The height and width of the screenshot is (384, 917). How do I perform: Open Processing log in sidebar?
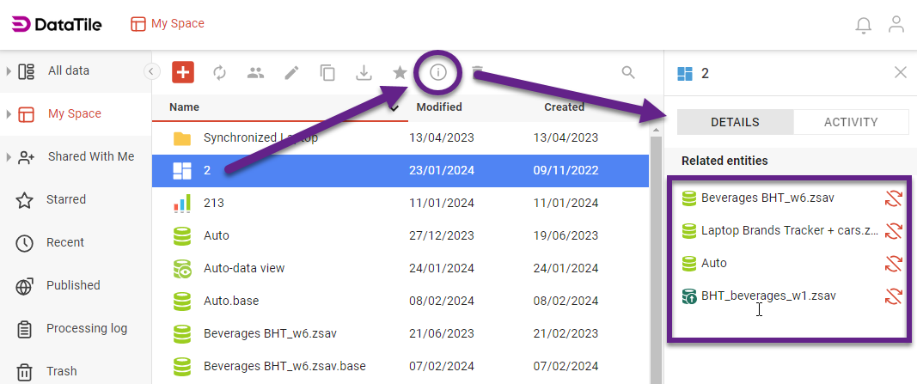(x=86, y=328)
